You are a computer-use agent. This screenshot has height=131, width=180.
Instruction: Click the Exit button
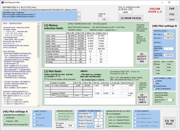(172, 9)
